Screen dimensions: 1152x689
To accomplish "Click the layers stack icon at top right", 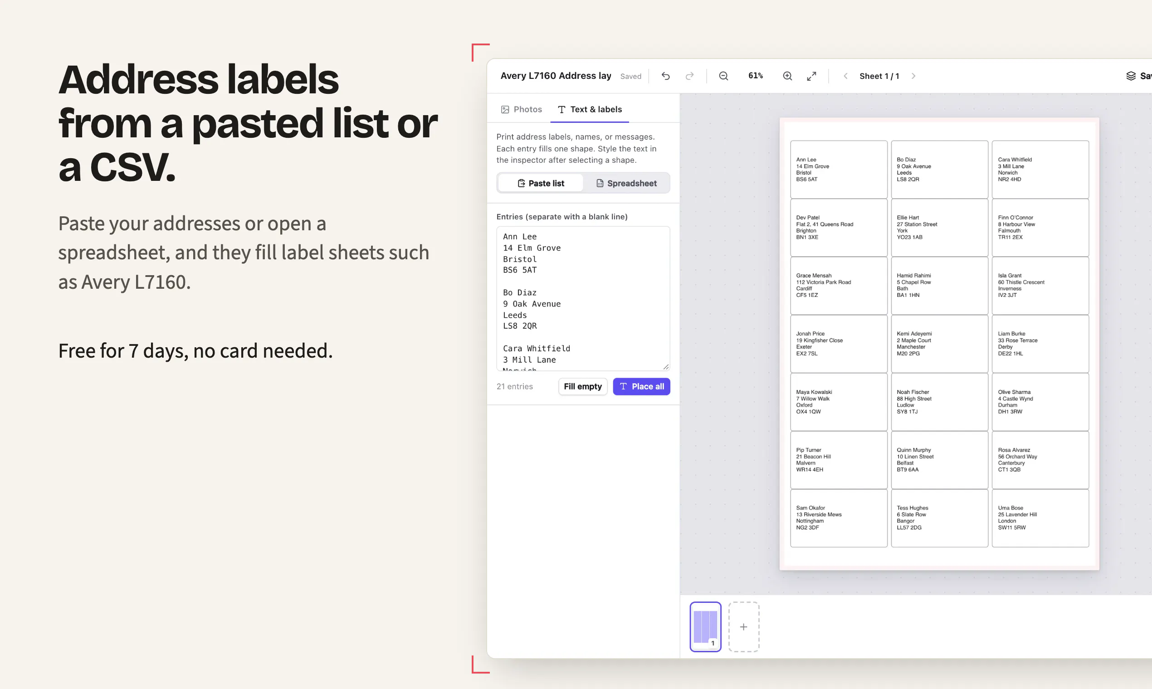I will point(1131,76).
